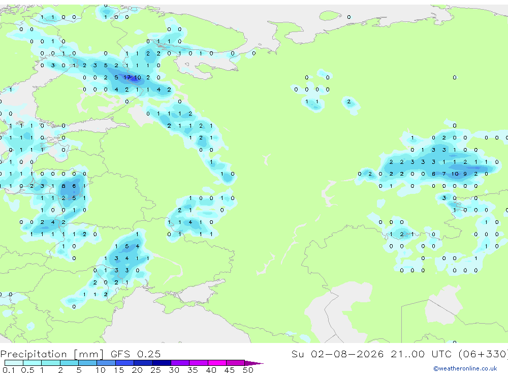Click the '50' legend label
The height and width of the screenshot is (373, 508).
[248, 370]
